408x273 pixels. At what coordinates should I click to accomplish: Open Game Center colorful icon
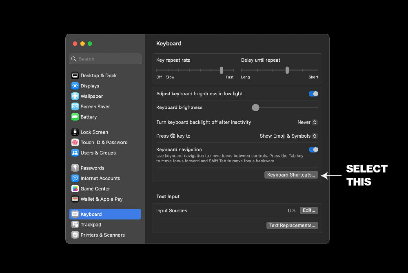pyautogui.click(x=75, y=189)
